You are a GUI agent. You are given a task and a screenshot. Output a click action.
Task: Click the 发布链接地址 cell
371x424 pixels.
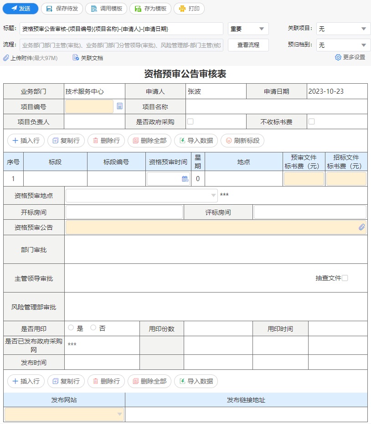tap(246, 414)
